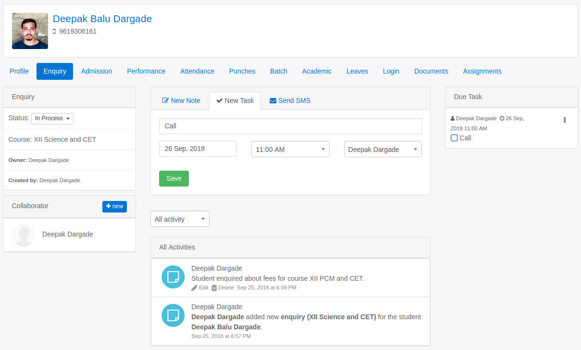The height and width of the screenshot is (350, 581).
Task: Click the phone icon beside 9619306161
Action: point(54,31)
